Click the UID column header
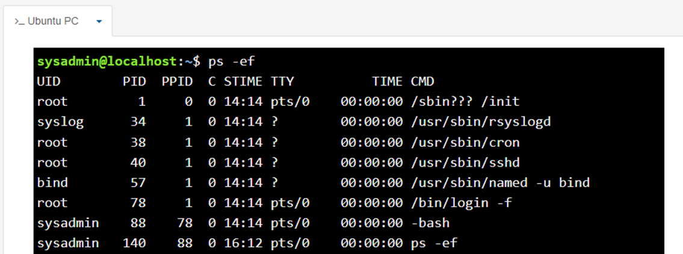Screen dimensions: 683x254 [x=49, y=81]
